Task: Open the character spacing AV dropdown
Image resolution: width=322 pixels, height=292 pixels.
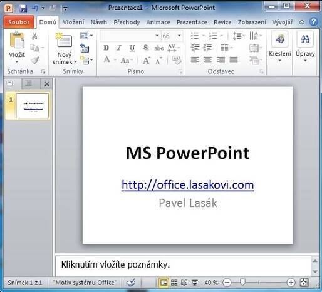Action: [174, 48]
